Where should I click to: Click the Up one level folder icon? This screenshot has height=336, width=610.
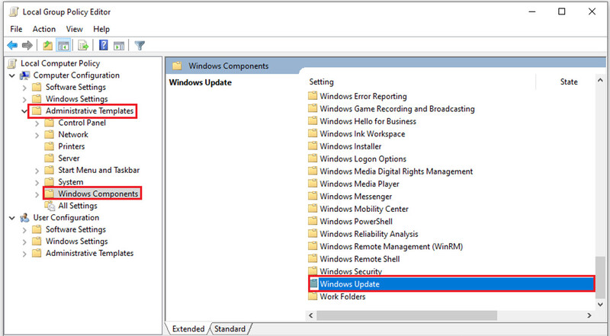tap(47, 46)
